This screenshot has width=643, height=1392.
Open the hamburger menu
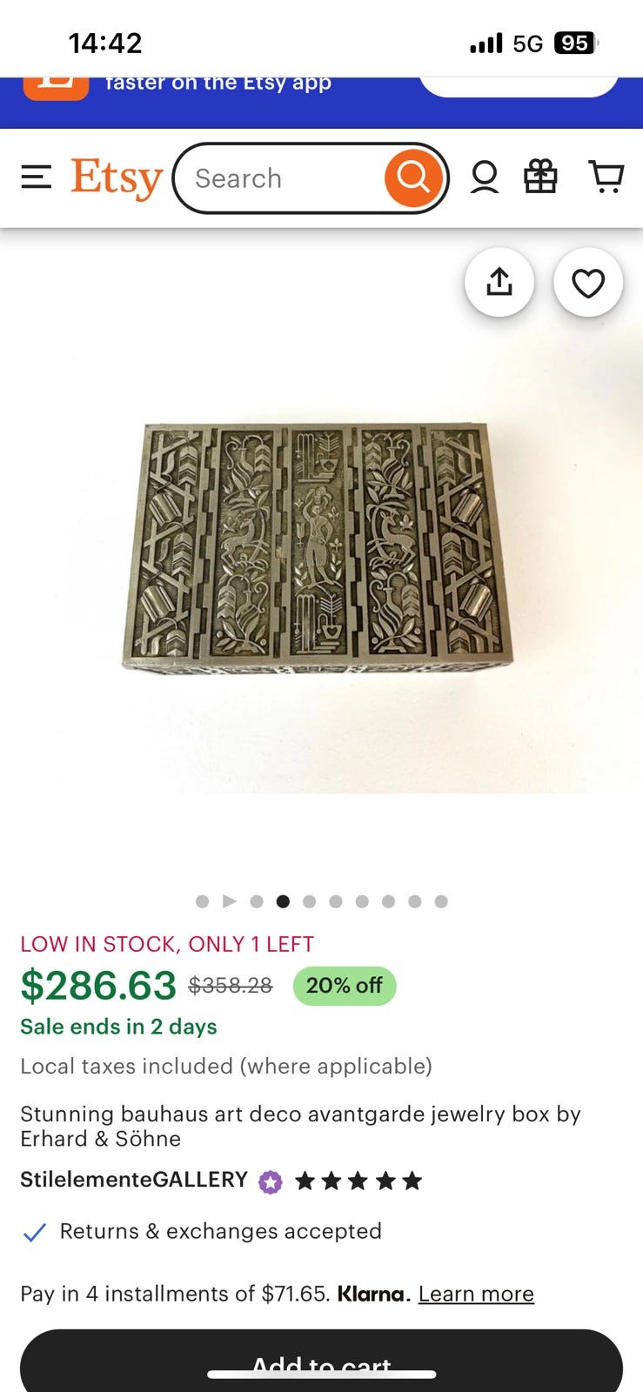pos(37,177)
